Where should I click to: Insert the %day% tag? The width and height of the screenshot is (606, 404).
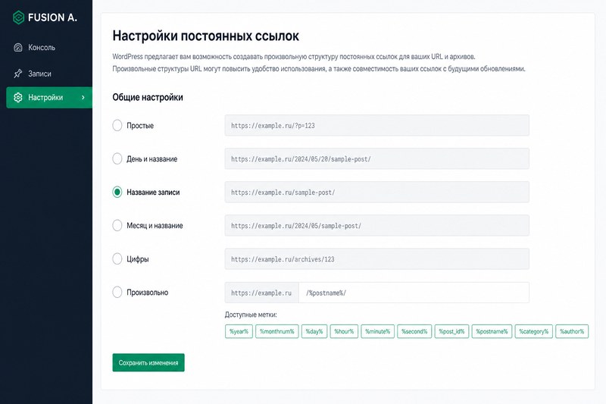click(314, 331)
